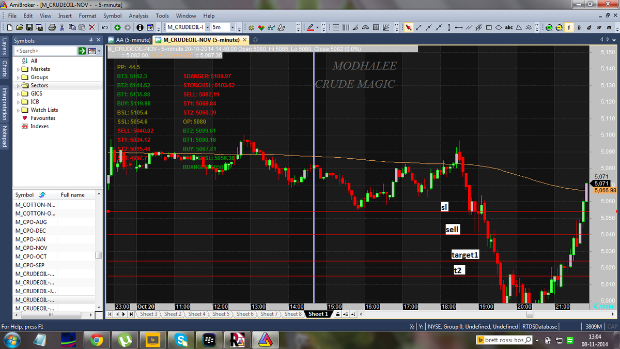Expand the Watch Lists tree node
This screenshot has width=620, height=349.
(19, 110)
